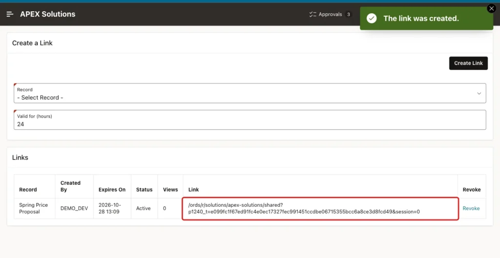Viewport: 500px width, 258px height.
Task: Open the hamburger navigation menu
Action: 10,14
